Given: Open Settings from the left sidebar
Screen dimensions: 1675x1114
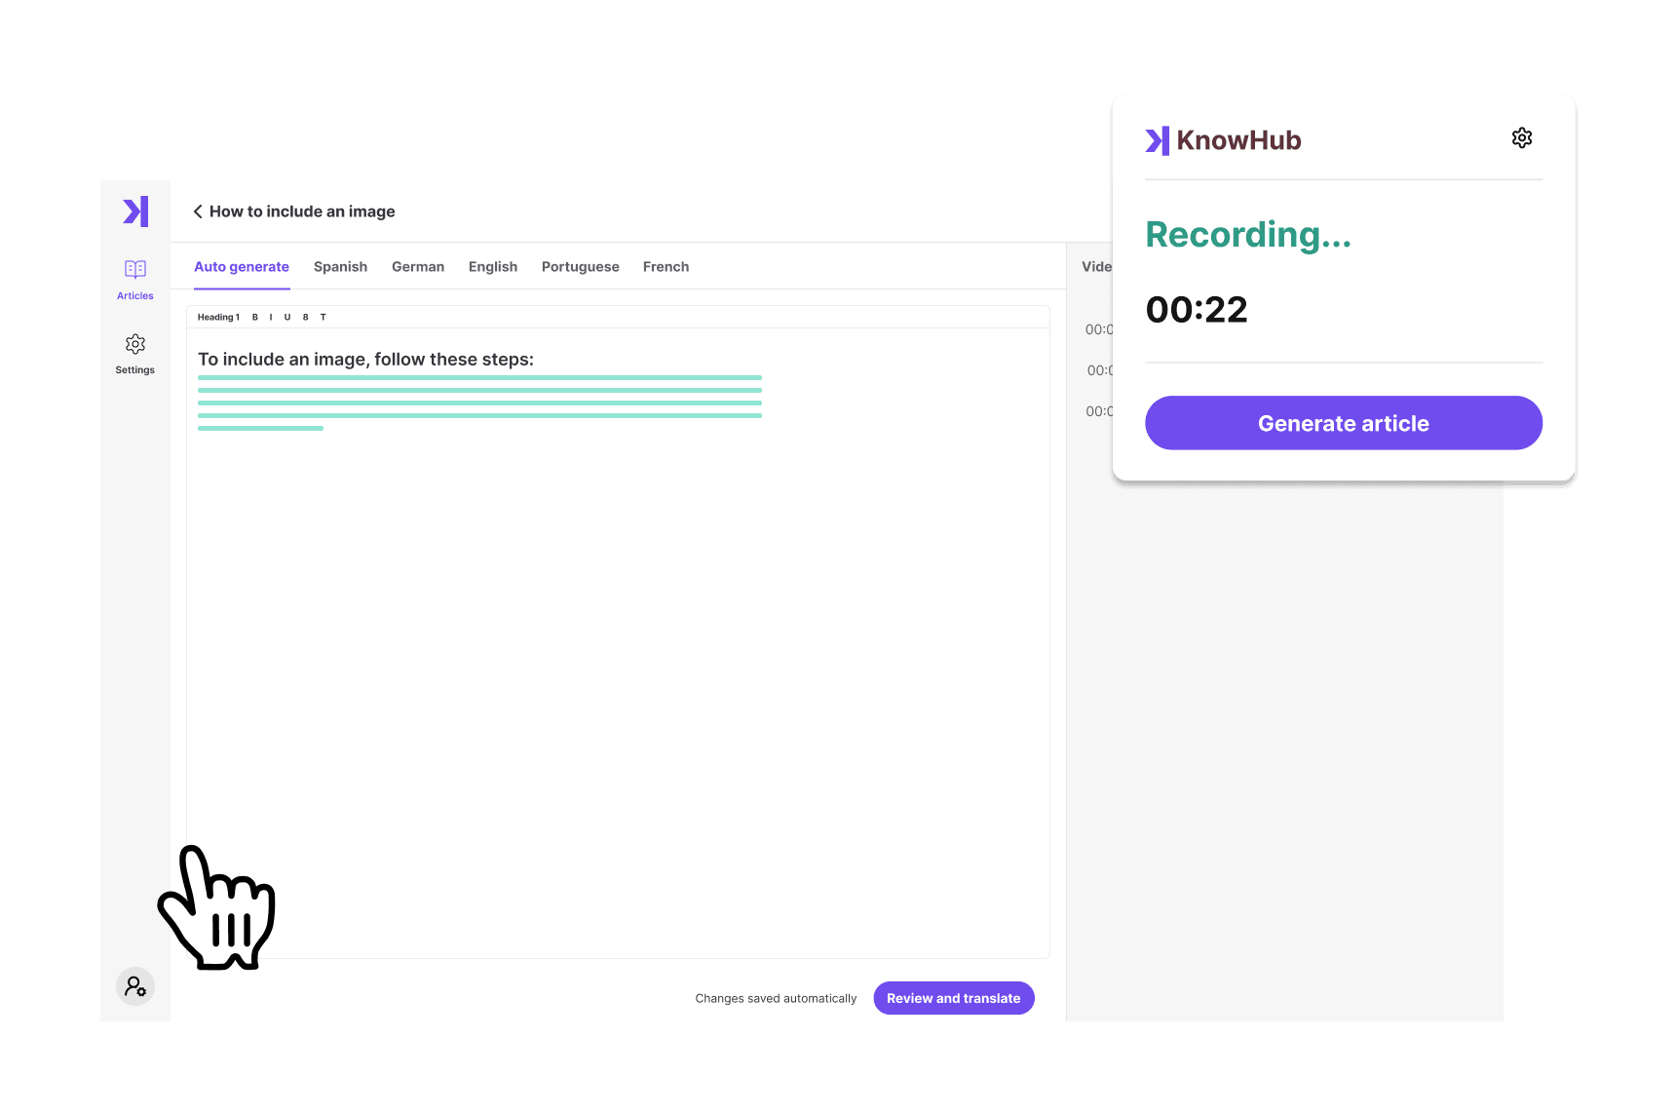Looking at the screenshot, I should tap(135, 353).
